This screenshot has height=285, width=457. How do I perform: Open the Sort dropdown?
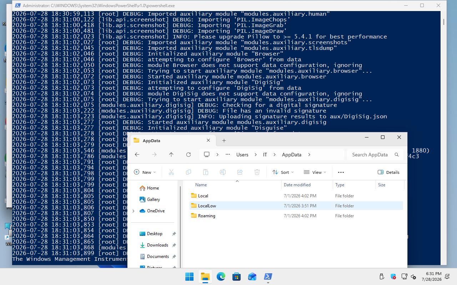pyautogui.click(x=283, y=172)
